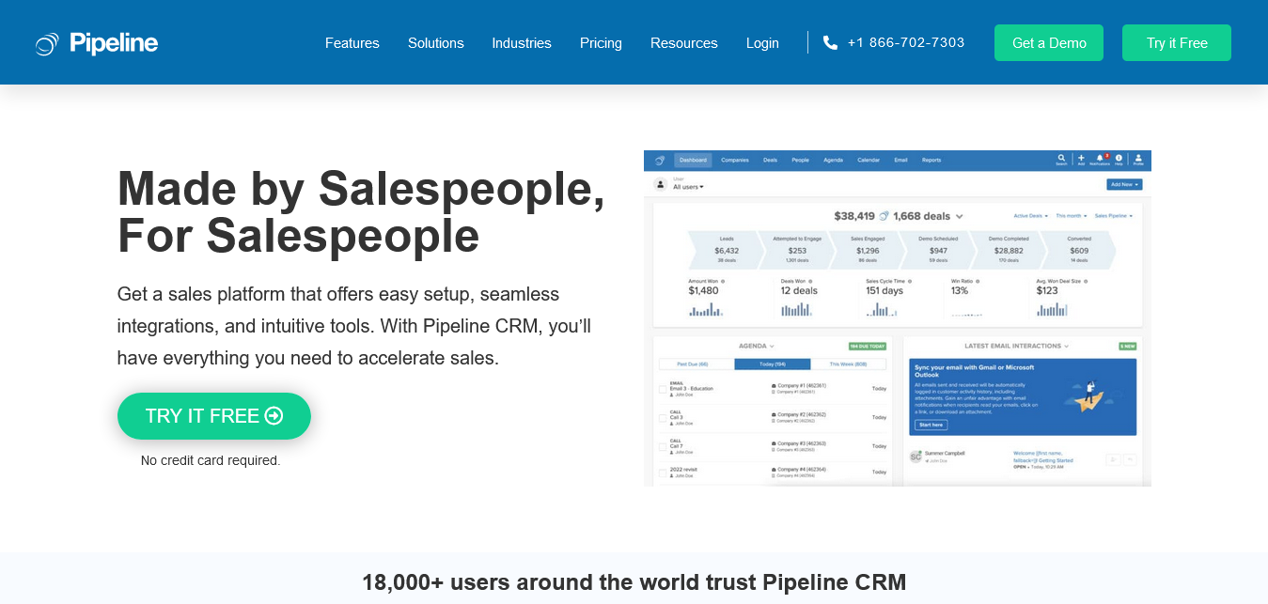1268x604 pixels.
Task: Click the 194 DUE TODAY green badge
Action: [x=869, y=347]
